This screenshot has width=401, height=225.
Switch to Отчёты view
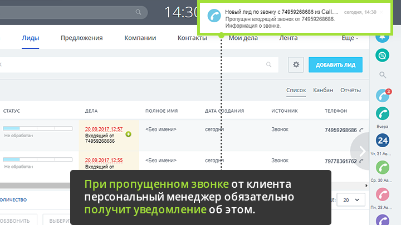click(x=351, y=90)
